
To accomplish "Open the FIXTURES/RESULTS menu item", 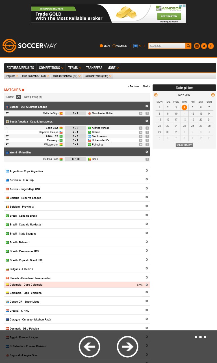I will click(x=20, y=68).
